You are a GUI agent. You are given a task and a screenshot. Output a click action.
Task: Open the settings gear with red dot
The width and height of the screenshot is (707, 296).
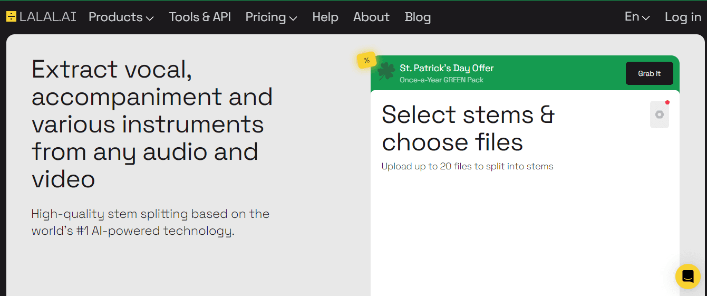tap(659, 114)
